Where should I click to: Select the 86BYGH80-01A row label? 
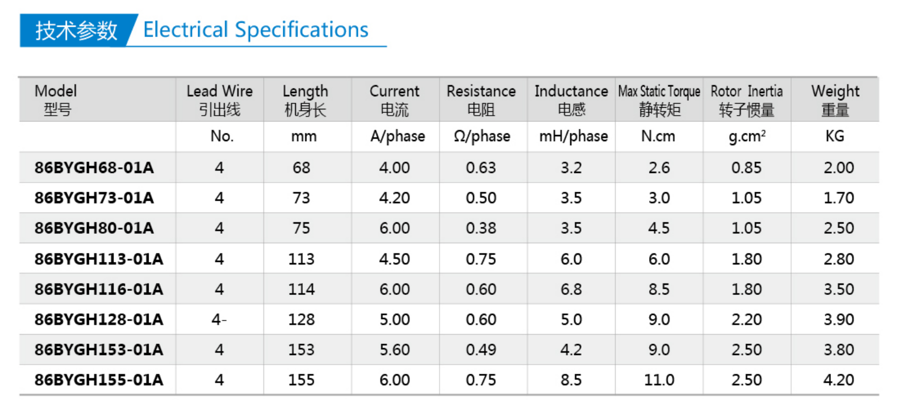(94, 228)
